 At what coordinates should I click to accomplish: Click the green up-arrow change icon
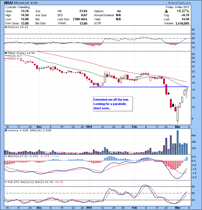pos(166,11)
